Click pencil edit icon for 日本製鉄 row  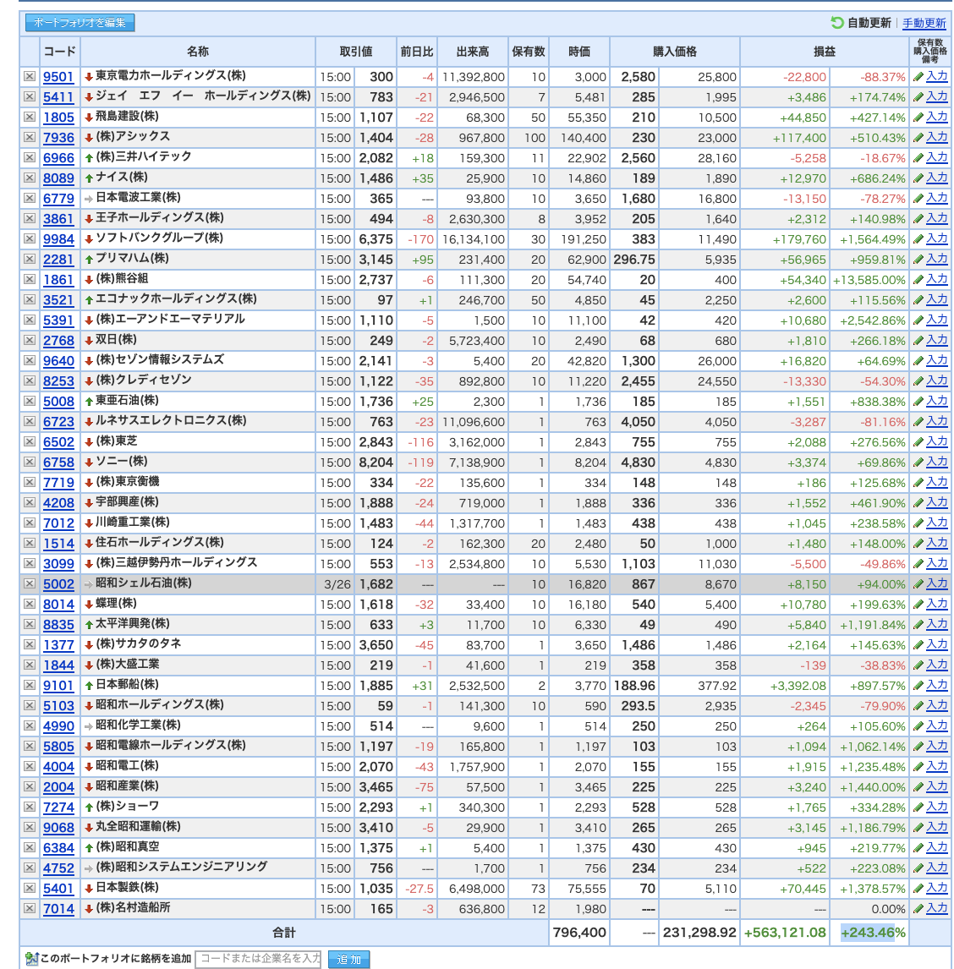point(918,888)
